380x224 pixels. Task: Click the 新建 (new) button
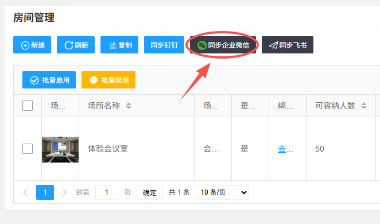(32, 45)
